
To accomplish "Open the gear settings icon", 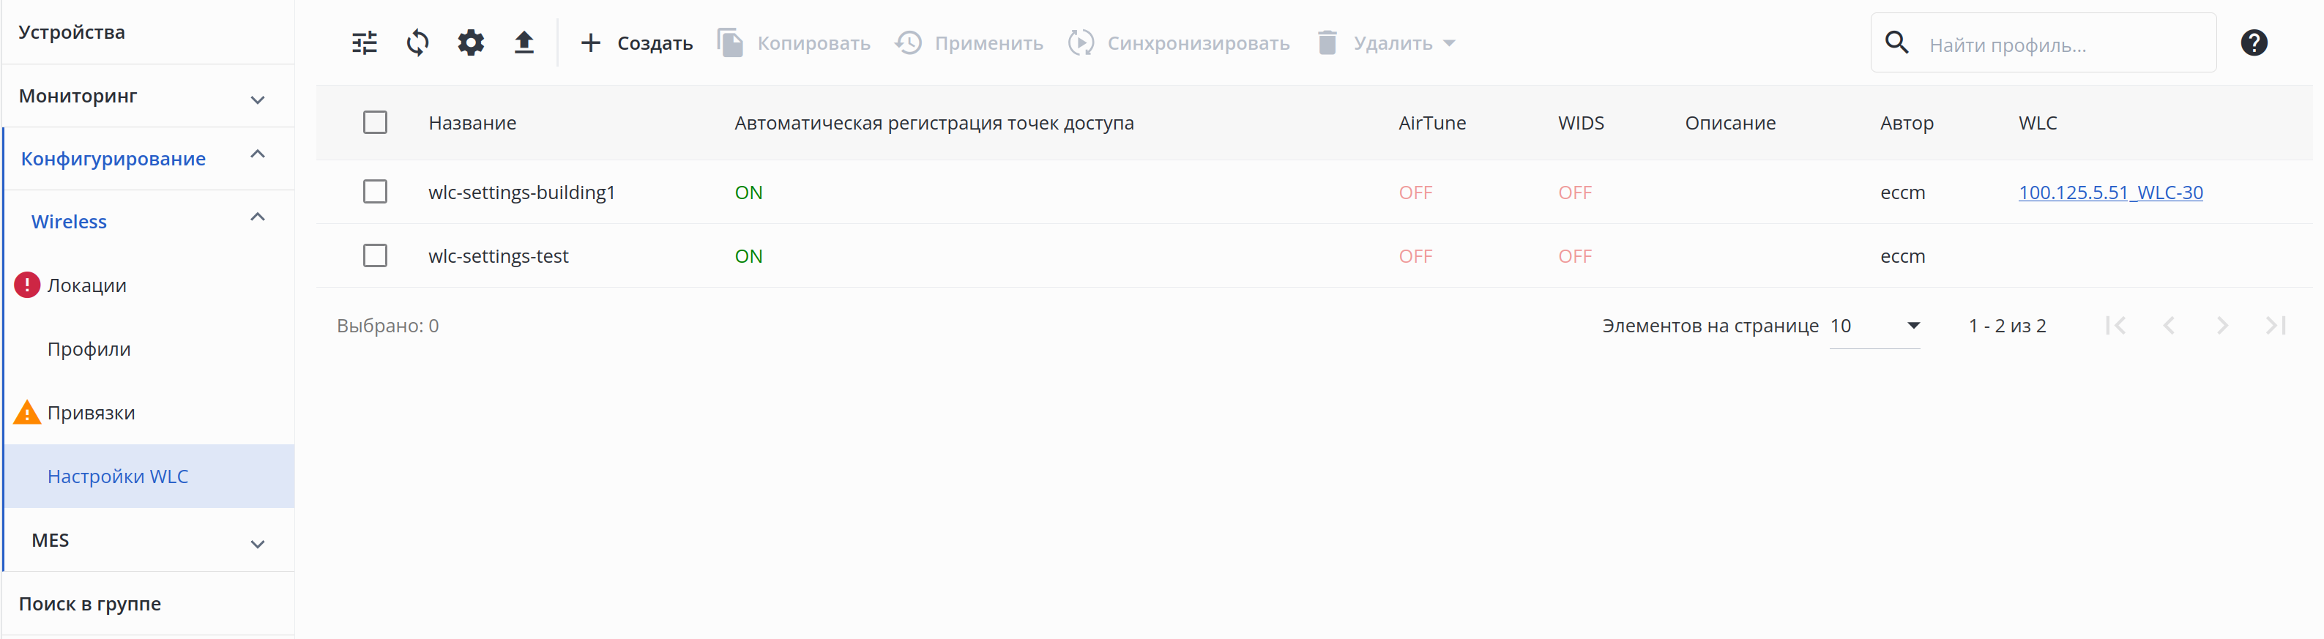I will (x=471, y=42).
